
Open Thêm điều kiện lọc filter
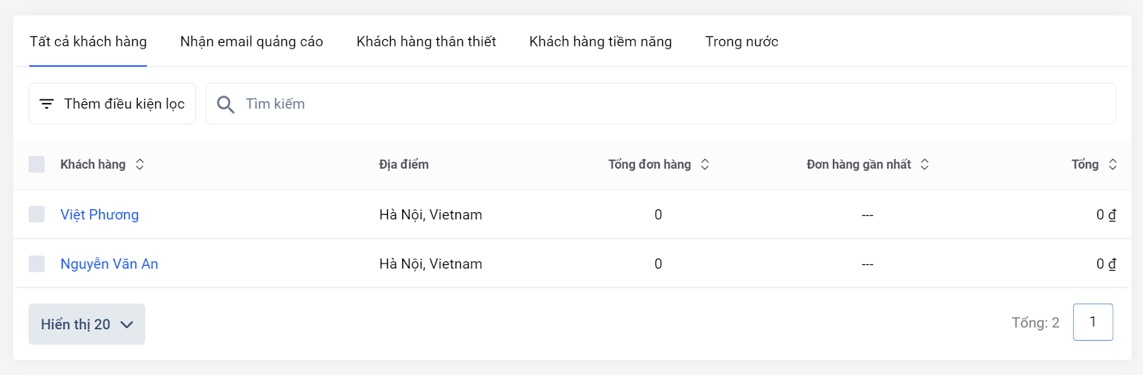coord(112,104)
